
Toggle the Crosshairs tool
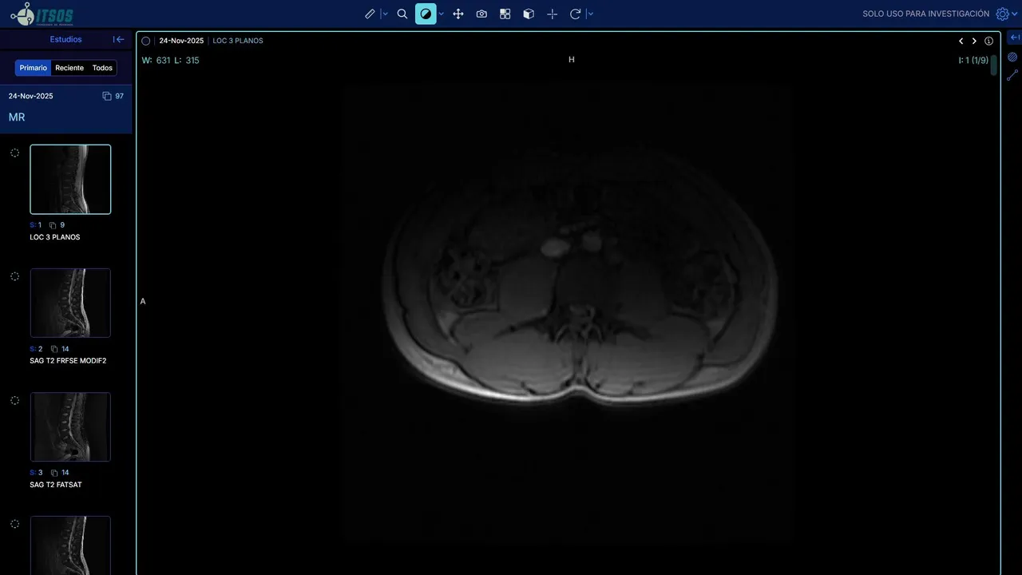(552, 14)
